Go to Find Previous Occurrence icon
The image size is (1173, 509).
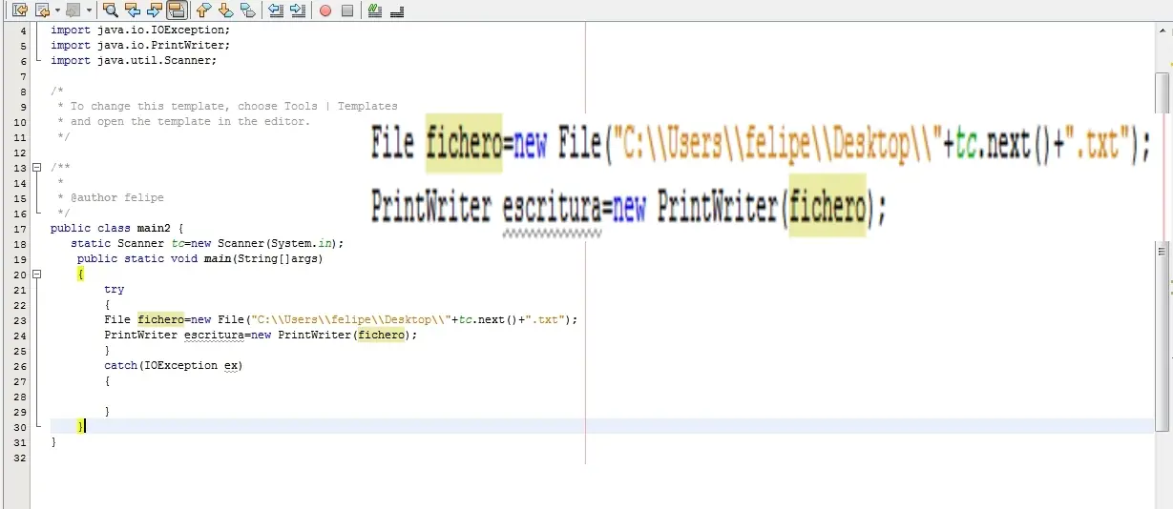133,10
